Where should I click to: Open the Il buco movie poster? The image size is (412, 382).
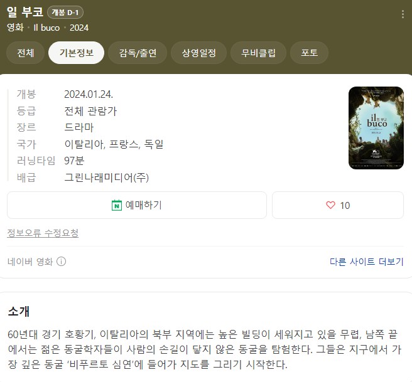tap(376, 128)
